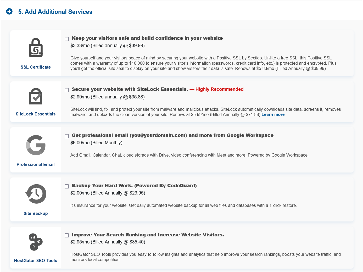Click the SSL Certificate padlock icon
The width and height of the screenshot is (363, 272).
pyautogui.click(x=36, y=48)
